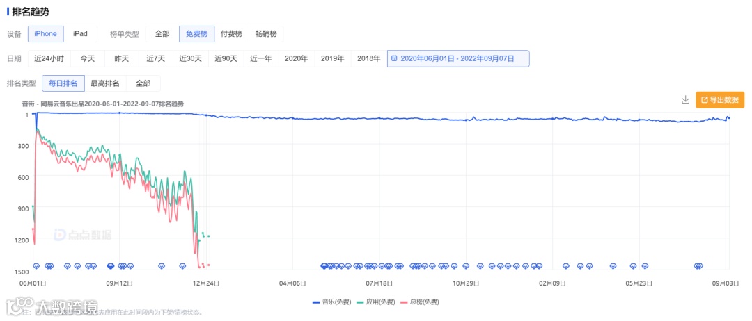The width and height of the screenshot is (752, 321).
Task: Open the custom date range picker
Action: pos(458,59)
